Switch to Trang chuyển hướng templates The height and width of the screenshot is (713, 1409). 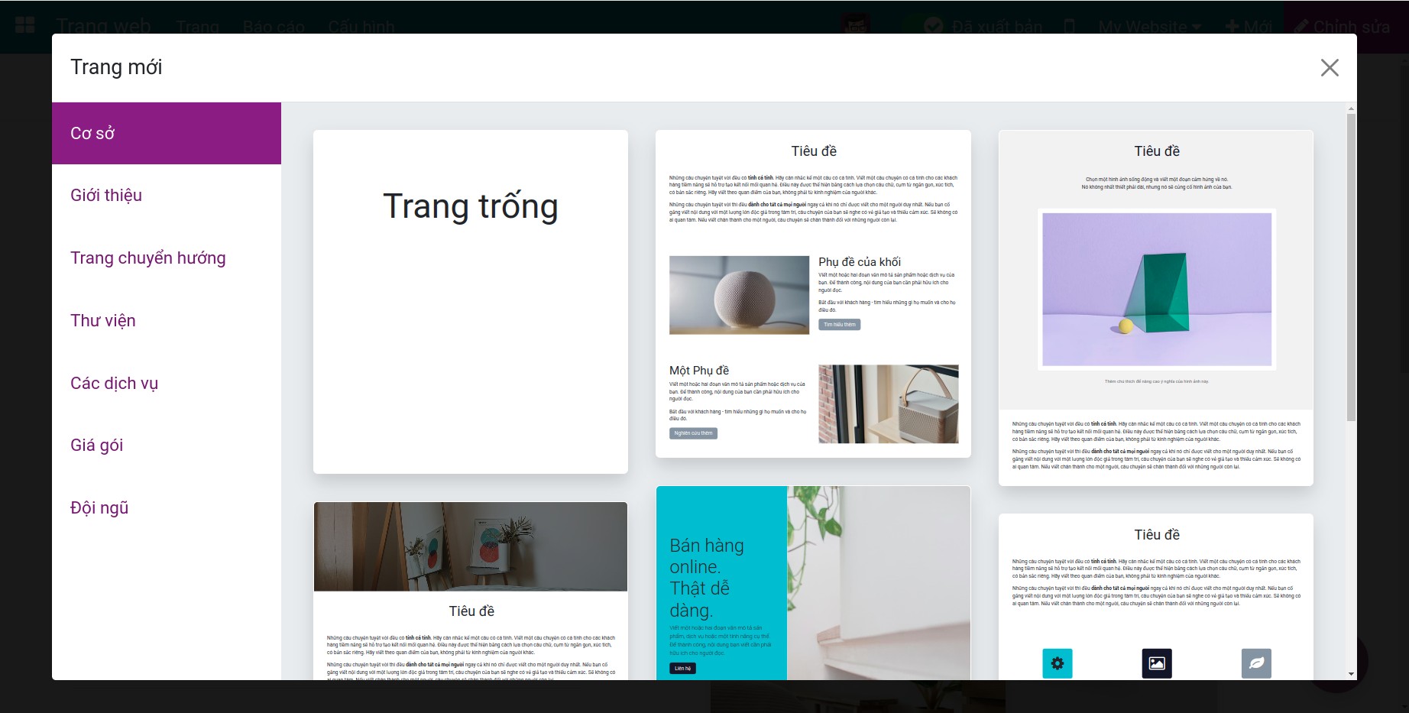(x=167, y=258)
